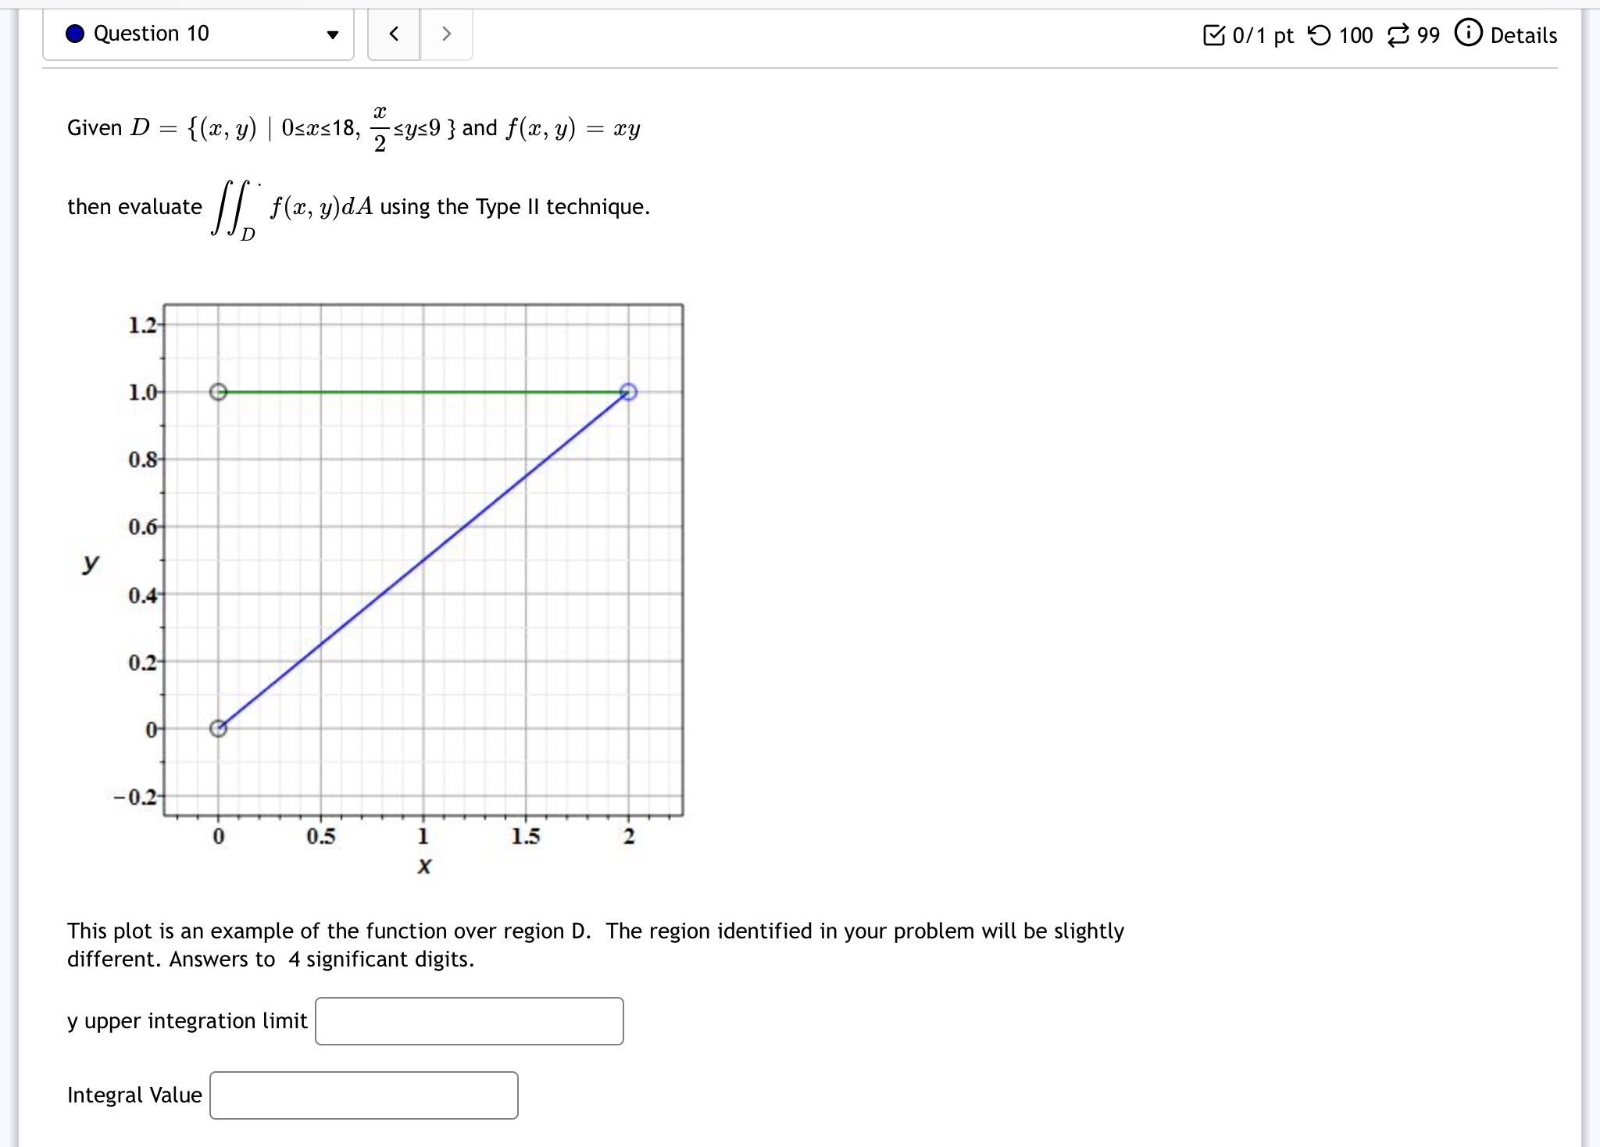Viewport: 1600px width, 1147px height.
Task: Click the dropdown caret inside the question selector
Action: tap(334, 34)
